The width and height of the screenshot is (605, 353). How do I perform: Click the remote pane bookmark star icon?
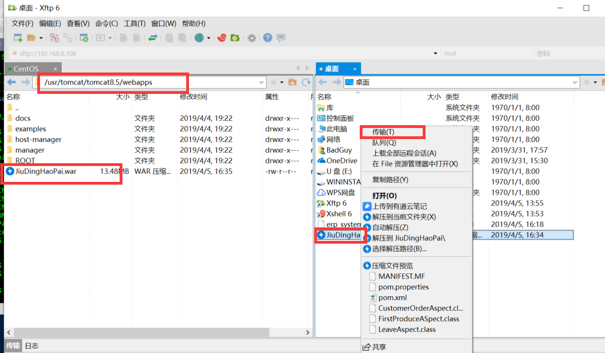(273, 82)
